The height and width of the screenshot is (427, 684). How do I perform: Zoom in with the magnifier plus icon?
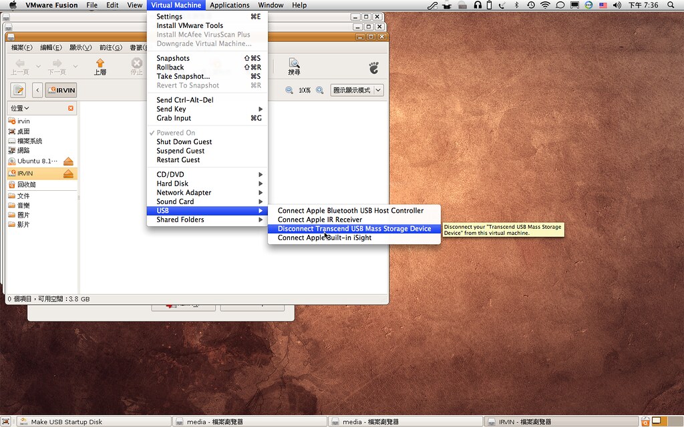[319, 89]
